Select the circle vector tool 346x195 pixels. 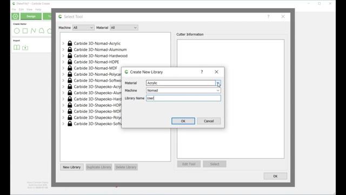click(x=17, y=31)
